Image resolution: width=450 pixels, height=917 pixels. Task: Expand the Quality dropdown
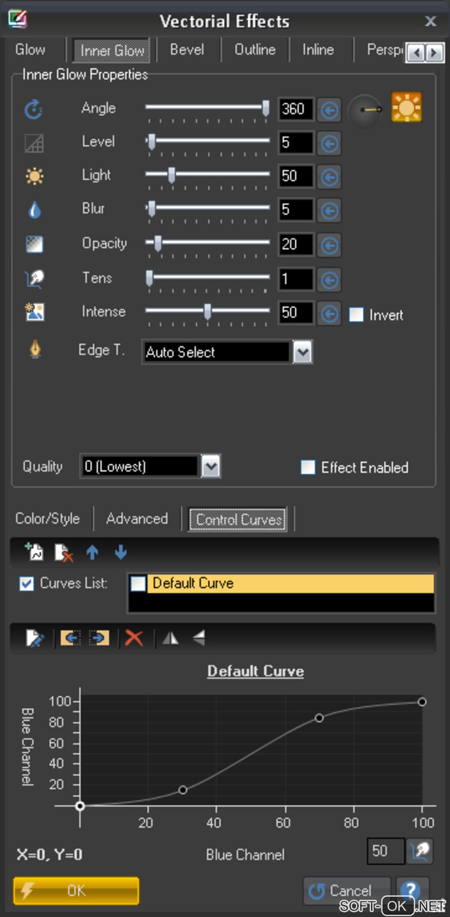pyautogui.click(x=211, y=466)
